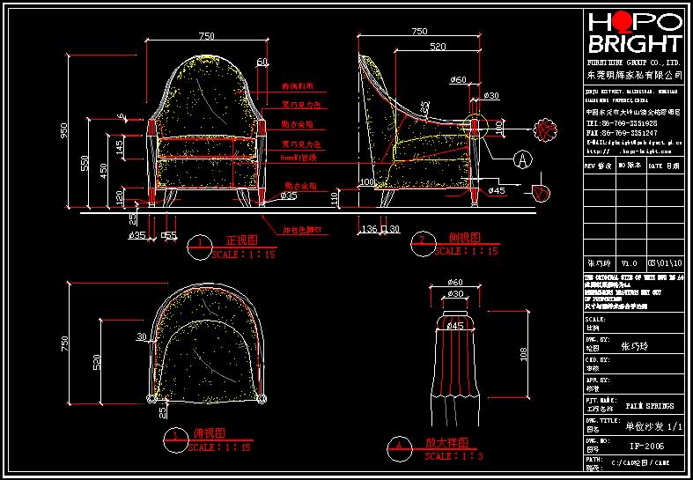The image size is (693, 480).
Task: Click the designer name 张巧玲 beside 绘图
Action: point(635,346)
